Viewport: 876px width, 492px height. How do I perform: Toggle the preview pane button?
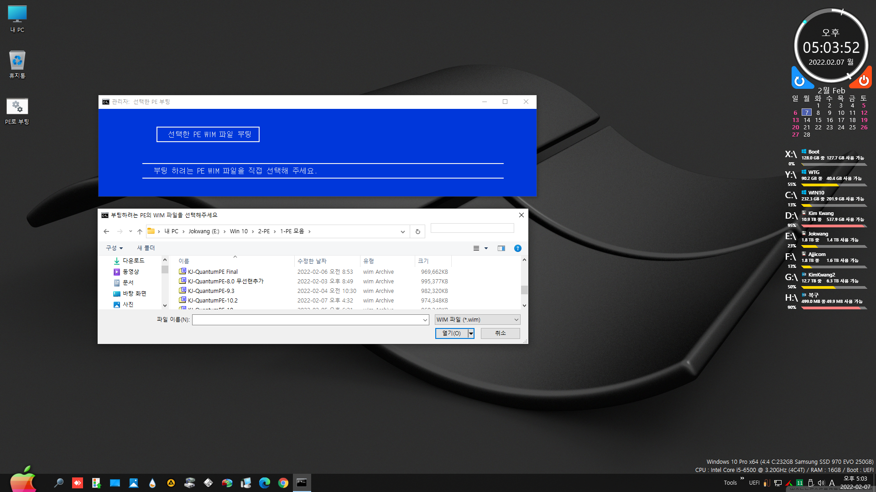point(501,248)
